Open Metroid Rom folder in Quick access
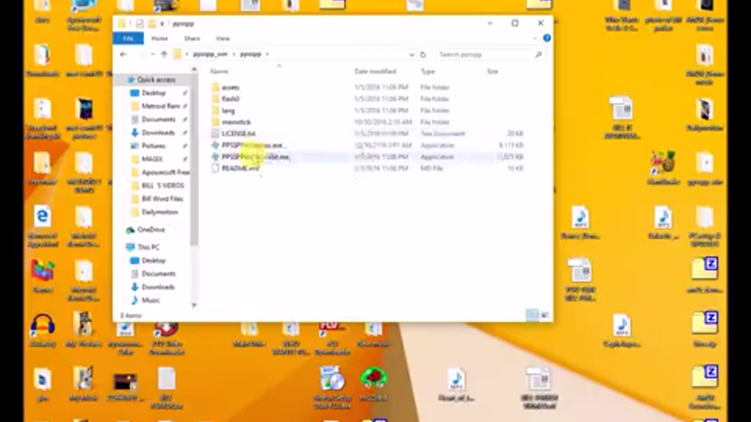Viewport: 751px width, 422px height. click(160, 106)
